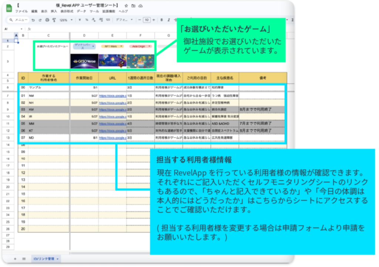Open the データ menu

click(81, 11)
